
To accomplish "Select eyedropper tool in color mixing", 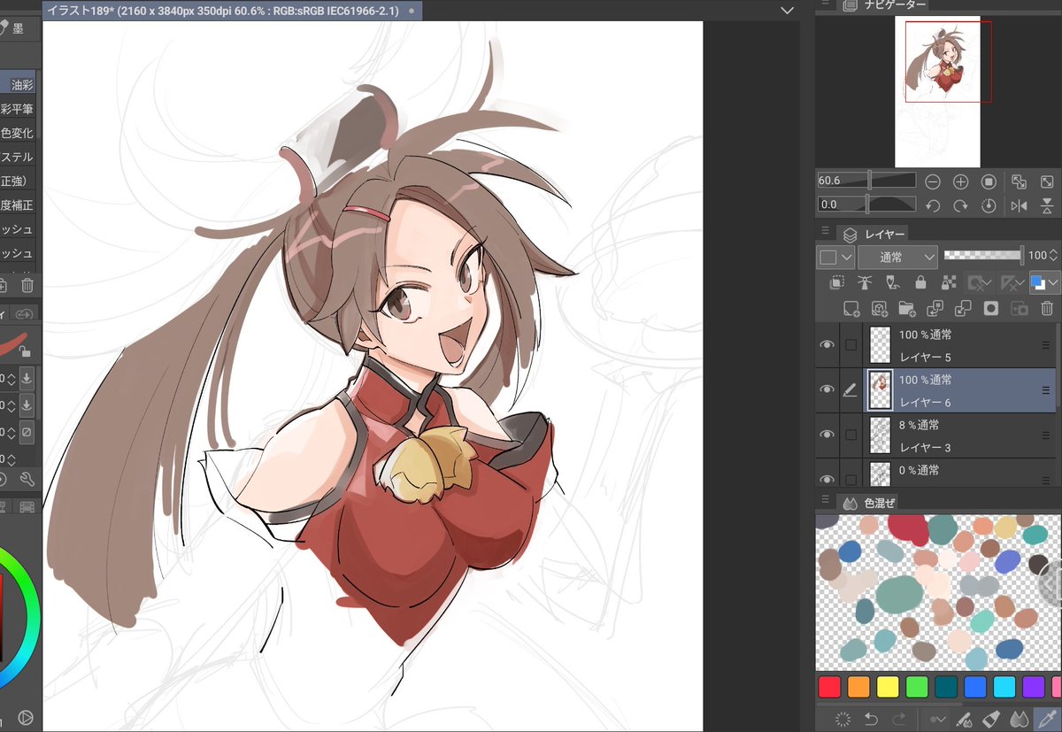I will tap(1046, 719).
